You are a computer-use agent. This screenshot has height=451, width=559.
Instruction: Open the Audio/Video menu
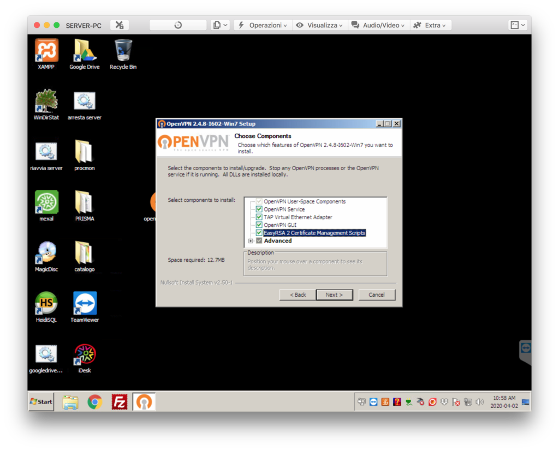click(x=378, y=25)
